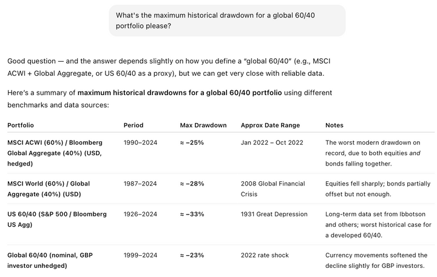The image size is (437, 277).
Task: Select the MSCI ACWI / Bloomberg Global Aggregate row label
Action: (x=55, y=153)
